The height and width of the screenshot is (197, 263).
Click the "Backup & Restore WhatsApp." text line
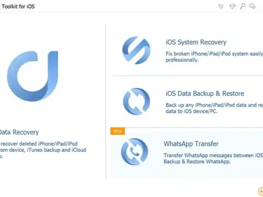click(x=197, y=161)
